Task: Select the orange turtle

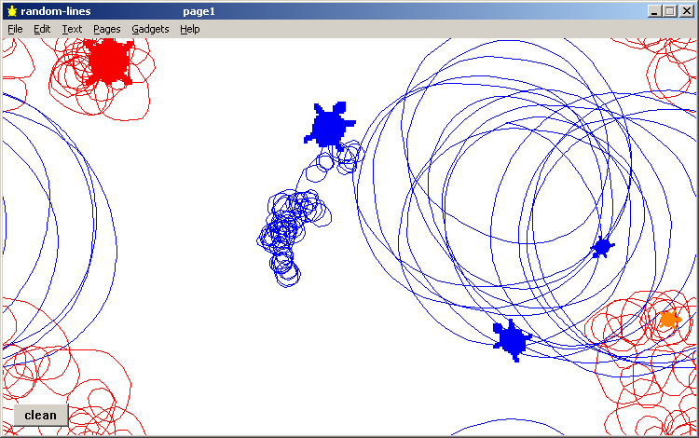Action: [669, 320]
